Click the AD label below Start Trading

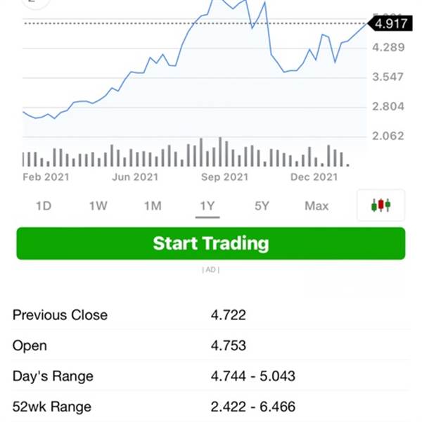pos(210,269)
